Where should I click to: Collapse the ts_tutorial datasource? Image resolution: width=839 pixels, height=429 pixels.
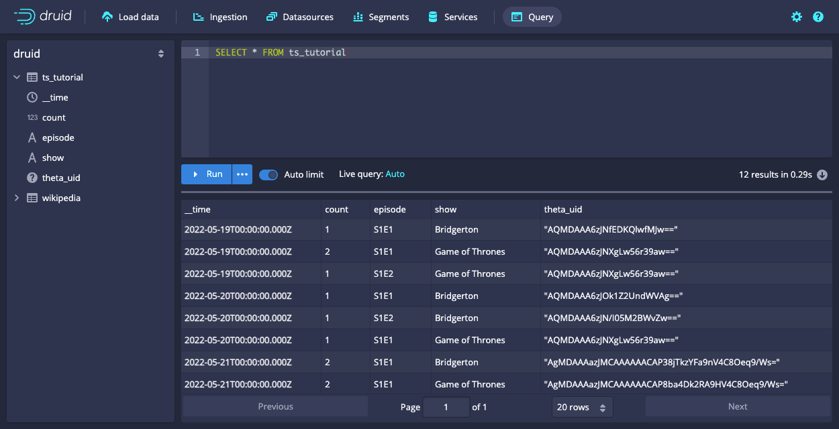(17, 77)
